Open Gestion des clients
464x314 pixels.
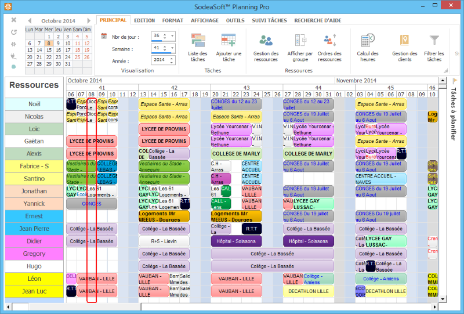point(404,48)
